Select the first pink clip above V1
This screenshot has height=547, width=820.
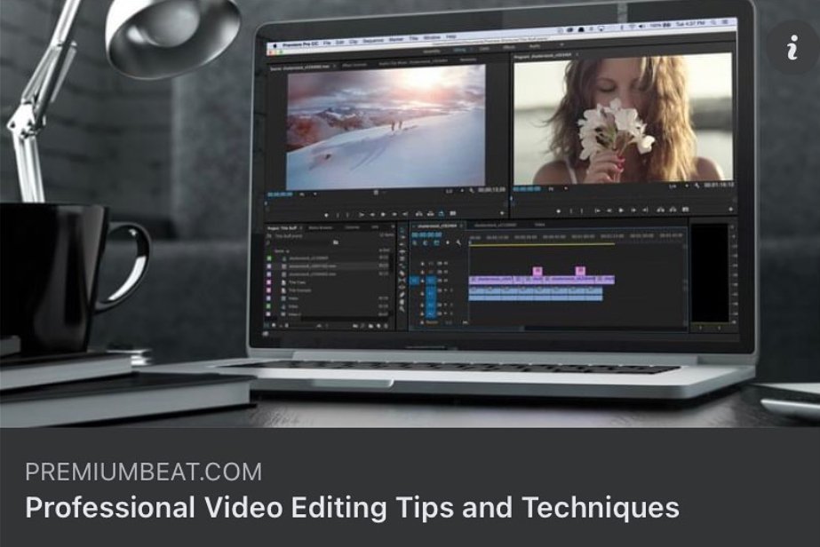click(x=537, y=271)
